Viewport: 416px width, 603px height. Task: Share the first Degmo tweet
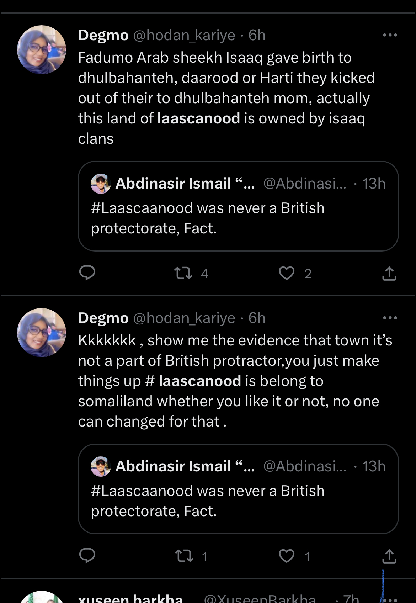(x=389, y=274)
